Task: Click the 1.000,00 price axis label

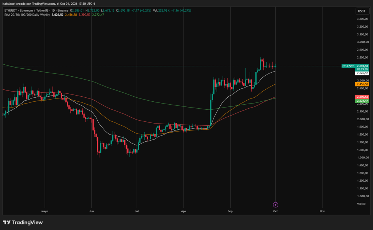Action: click(x=362, y=196)
